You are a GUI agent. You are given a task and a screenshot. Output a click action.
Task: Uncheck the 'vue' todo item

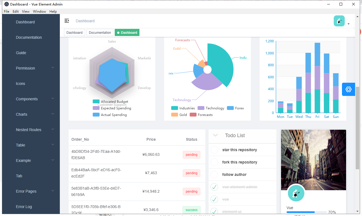click(x=214, y=199)
